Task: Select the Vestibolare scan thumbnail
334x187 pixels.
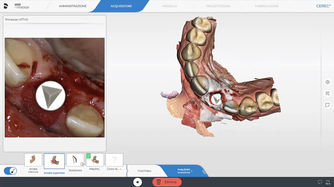Action: pos(75,160)
